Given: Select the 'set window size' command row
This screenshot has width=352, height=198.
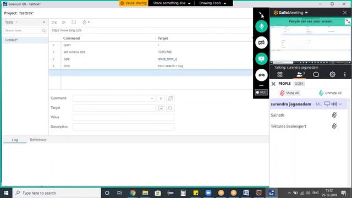Looking at the screenshot, I should 151,52.
